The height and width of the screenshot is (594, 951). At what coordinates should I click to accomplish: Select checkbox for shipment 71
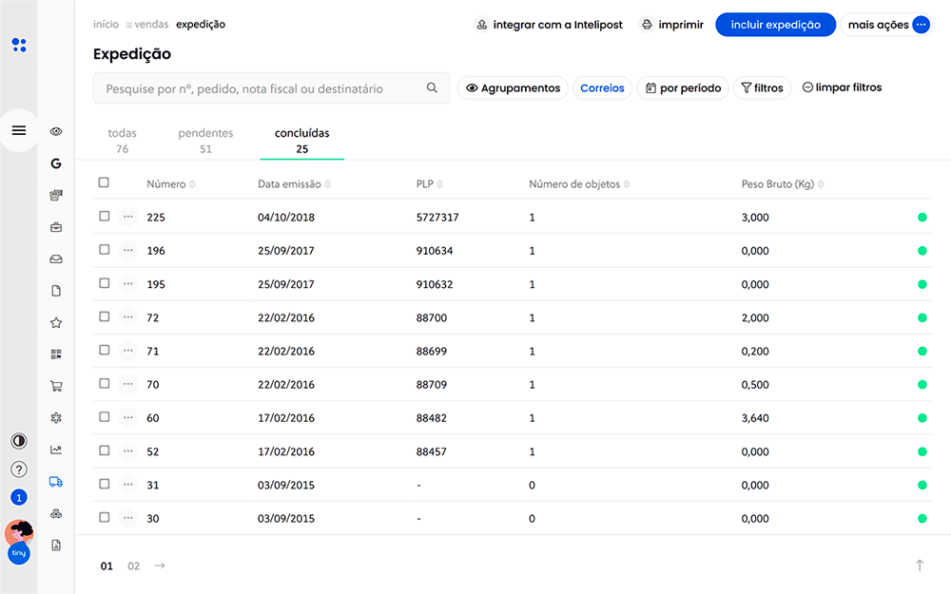105,351
